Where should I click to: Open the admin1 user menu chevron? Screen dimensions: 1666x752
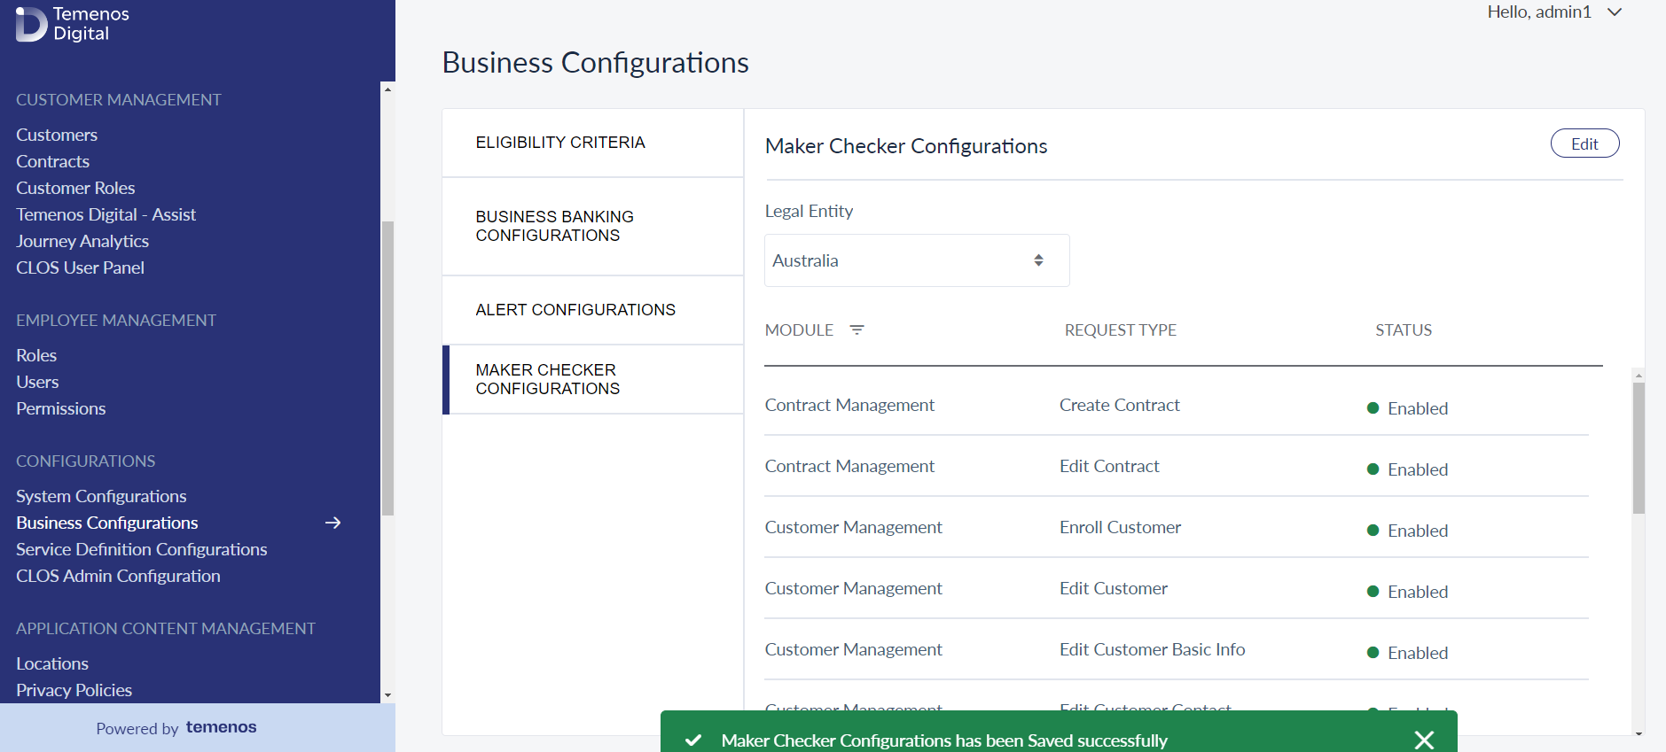[1615, 12]
